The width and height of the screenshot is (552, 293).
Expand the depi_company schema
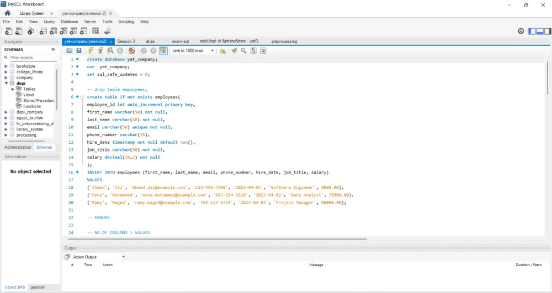click(6, 112)
